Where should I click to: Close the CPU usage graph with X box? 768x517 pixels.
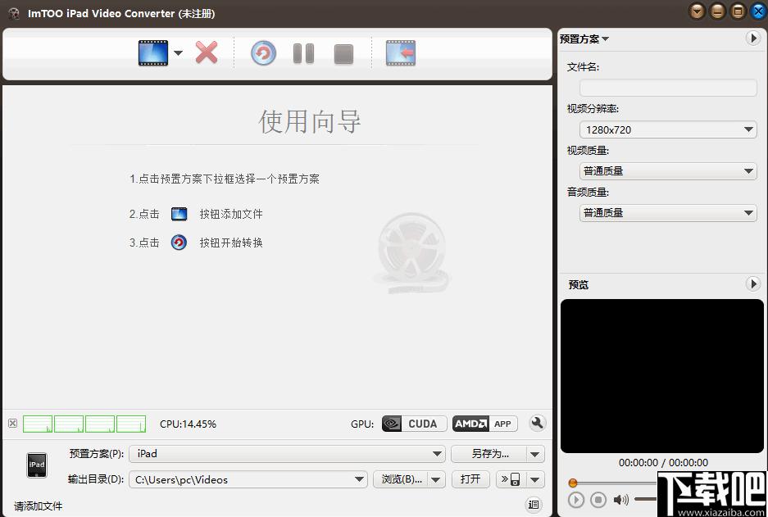pyautogui.click(x=13, y=423)
